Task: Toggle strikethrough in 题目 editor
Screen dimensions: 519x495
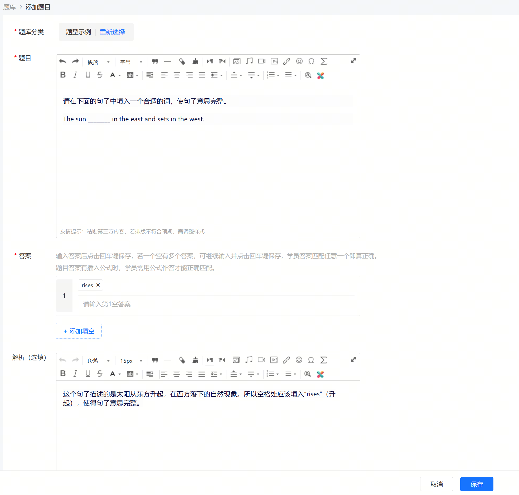Action: point(100,75)
